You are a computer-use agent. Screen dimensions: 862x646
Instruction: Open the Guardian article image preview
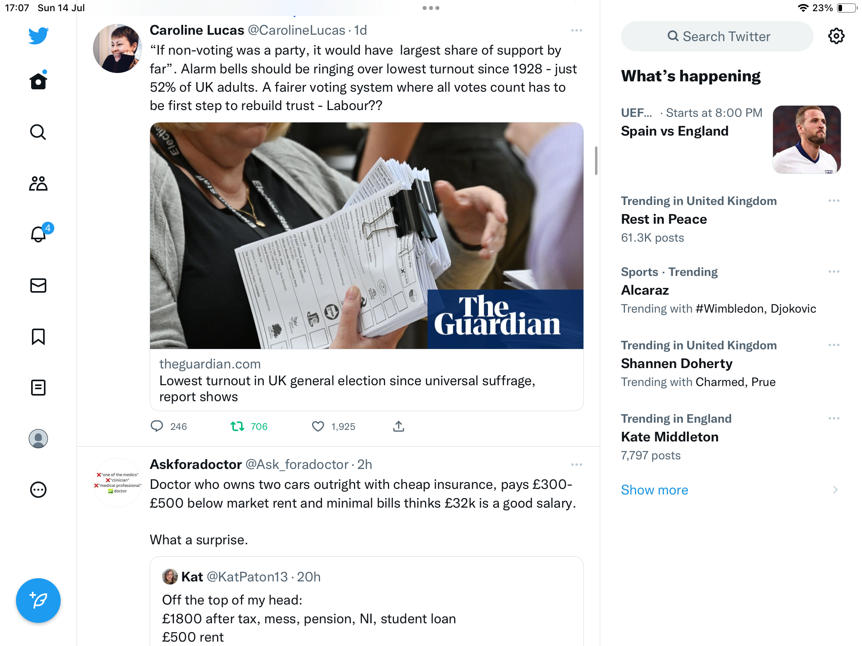tap(366, 236)
